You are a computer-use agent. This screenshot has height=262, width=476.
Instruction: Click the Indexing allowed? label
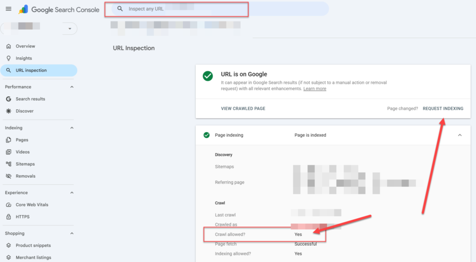(x=233, y=254)
